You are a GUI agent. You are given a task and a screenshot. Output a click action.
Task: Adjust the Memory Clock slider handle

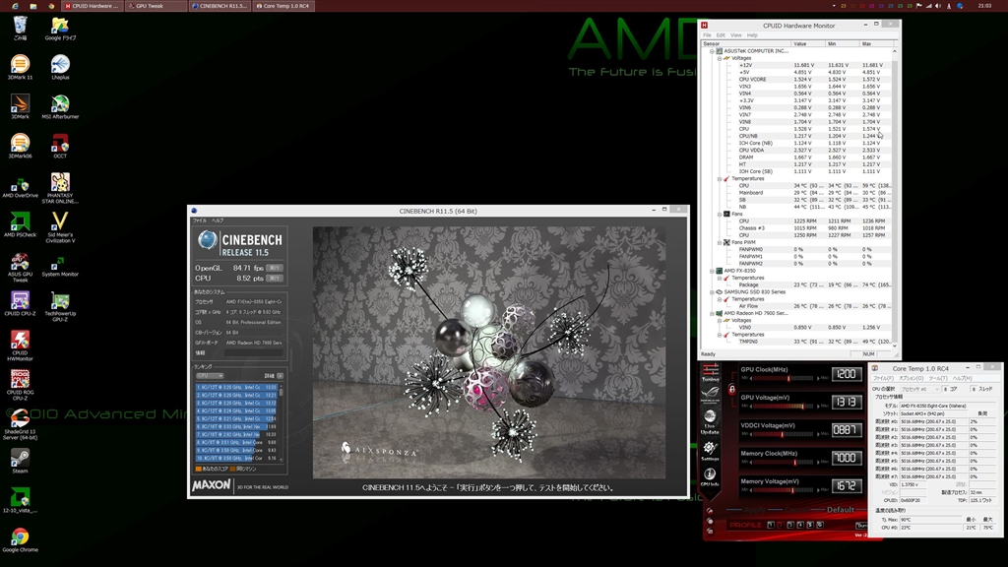tap(795, 463)
